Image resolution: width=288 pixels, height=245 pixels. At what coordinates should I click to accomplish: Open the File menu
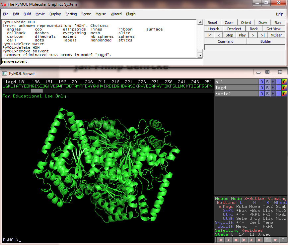(x=6, y=14)
